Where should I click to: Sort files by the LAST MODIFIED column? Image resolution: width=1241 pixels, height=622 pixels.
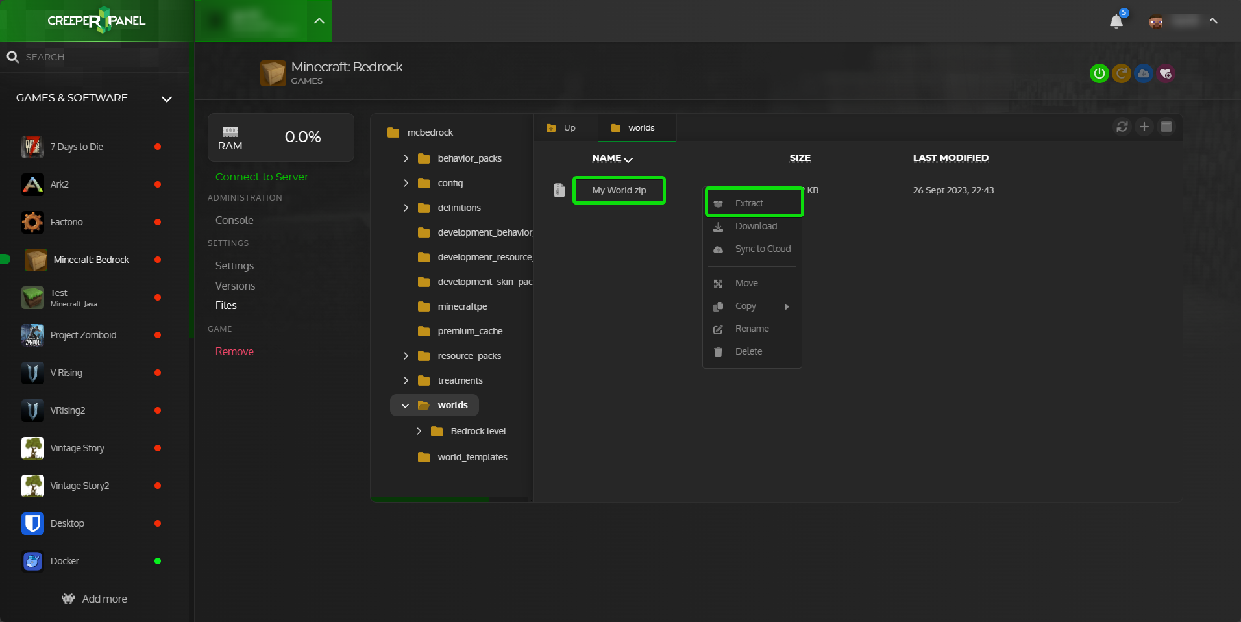(x=951, y=158)
